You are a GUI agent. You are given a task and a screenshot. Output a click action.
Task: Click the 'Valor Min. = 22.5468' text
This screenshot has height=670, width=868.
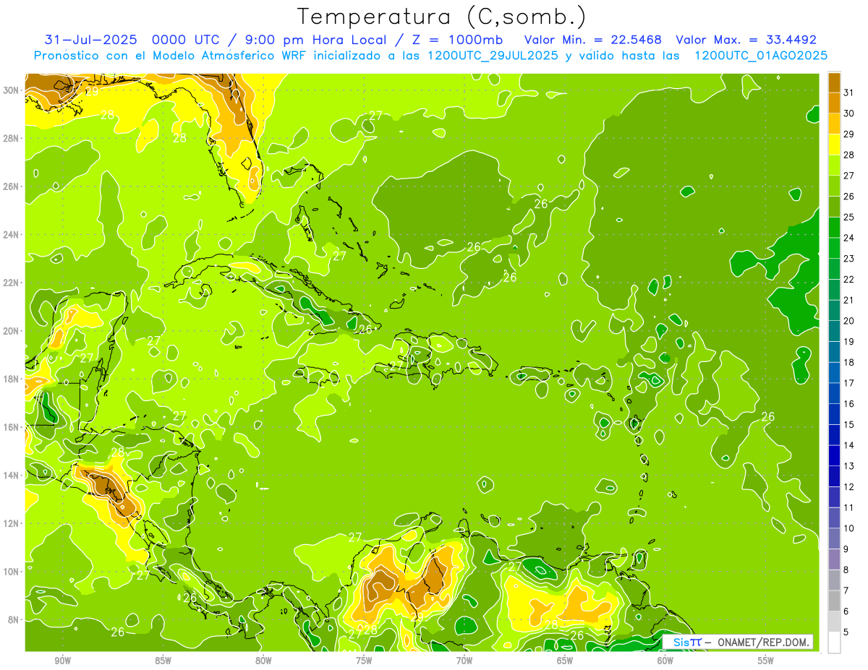pos(592,40)
